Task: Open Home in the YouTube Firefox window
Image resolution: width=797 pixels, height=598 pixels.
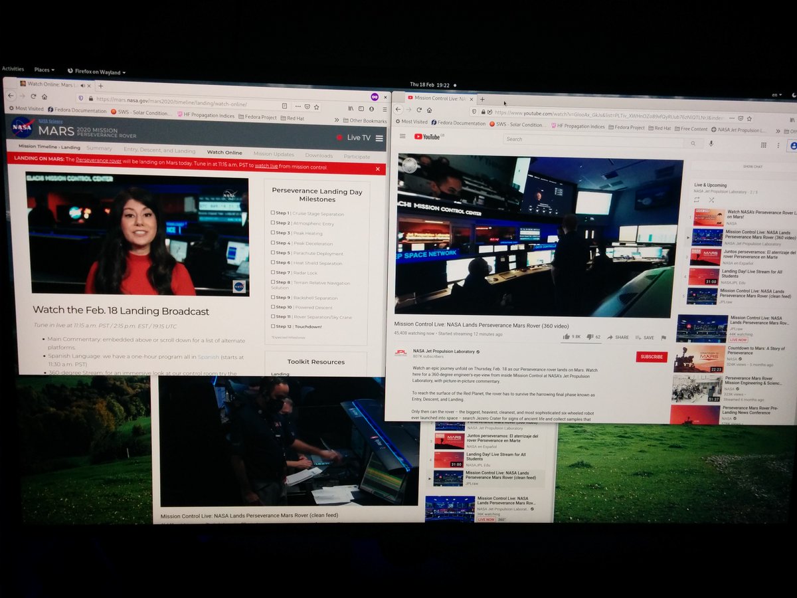Action: click(429, 110)
